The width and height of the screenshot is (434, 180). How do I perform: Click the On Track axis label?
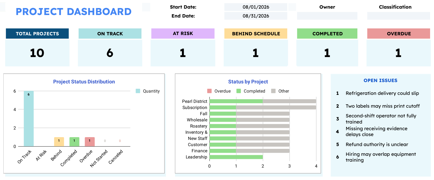coord(25,156)
